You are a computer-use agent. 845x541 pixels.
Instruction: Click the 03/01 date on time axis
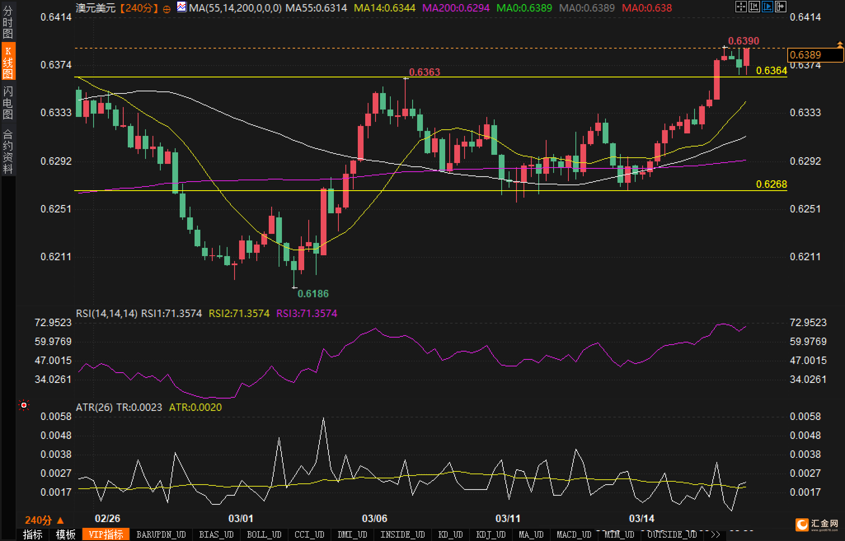(x=241, y=518)
